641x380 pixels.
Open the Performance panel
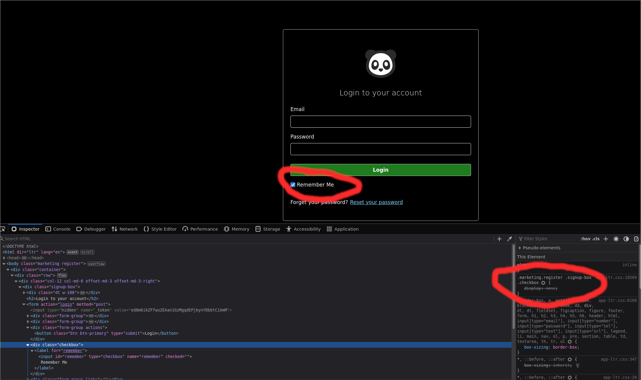[x=200, y=229]
